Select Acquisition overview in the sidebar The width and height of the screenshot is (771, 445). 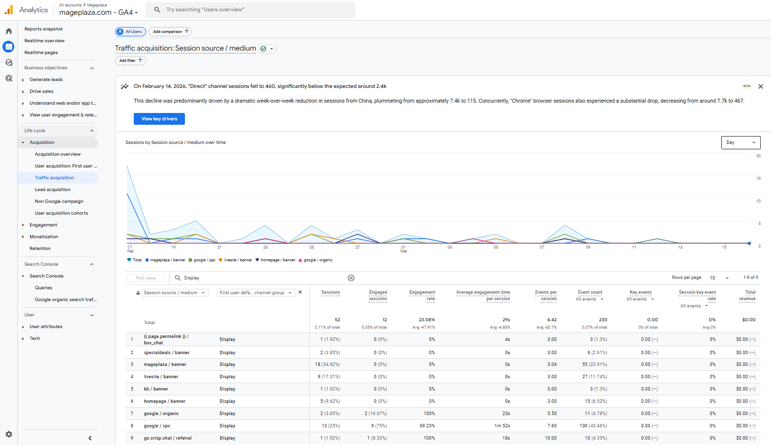(58, 154)
